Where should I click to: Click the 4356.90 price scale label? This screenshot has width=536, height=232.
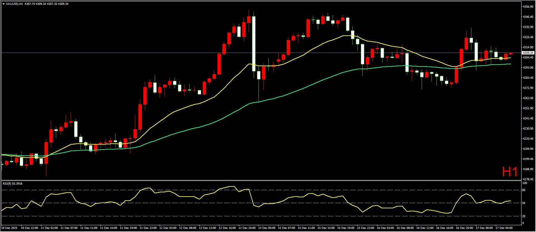(528, 6)
